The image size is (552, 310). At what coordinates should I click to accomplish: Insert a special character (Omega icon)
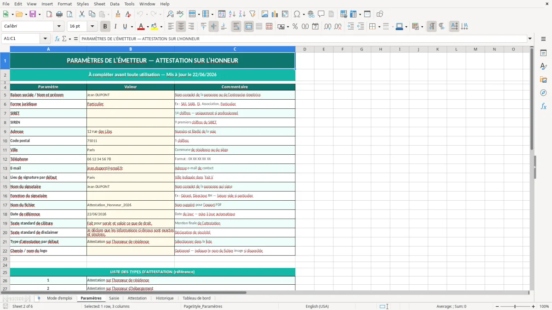coord(297,14)
